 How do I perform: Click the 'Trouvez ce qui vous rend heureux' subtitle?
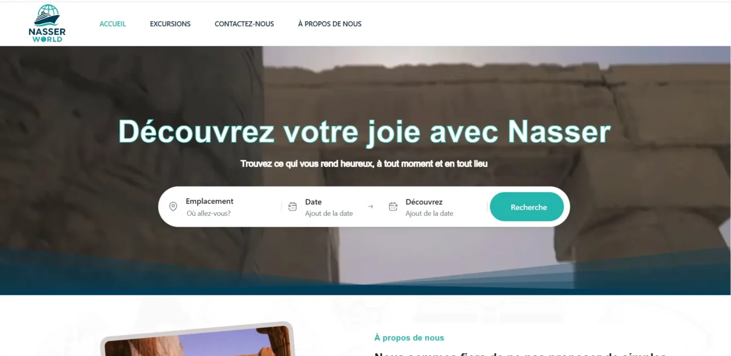364,164
